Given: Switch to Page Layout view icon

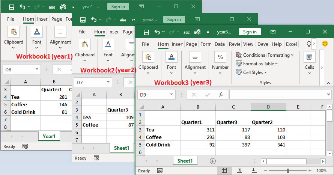Looking at the screenshot, I should coord(239,170).
